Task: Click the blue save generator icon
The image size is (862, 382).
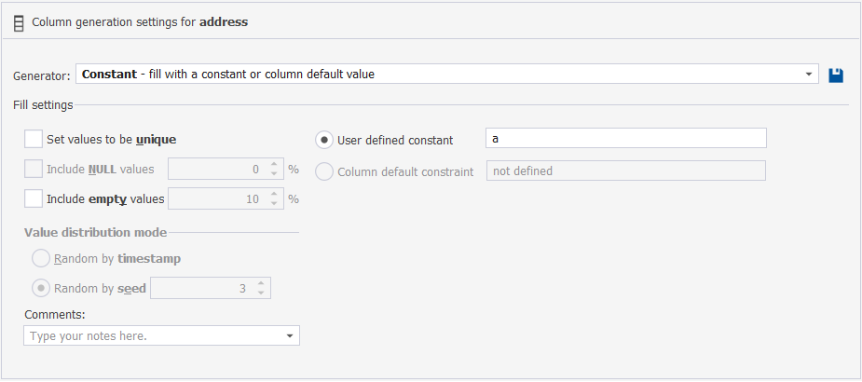Action: 836,75
